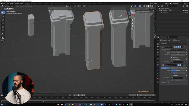Play the animation forward

coord(80,95)
